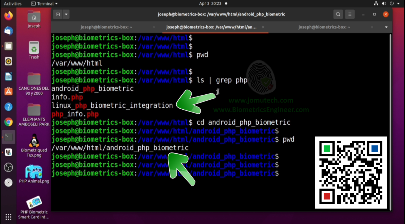Launch Firefox from the dock

click(8, 16)
